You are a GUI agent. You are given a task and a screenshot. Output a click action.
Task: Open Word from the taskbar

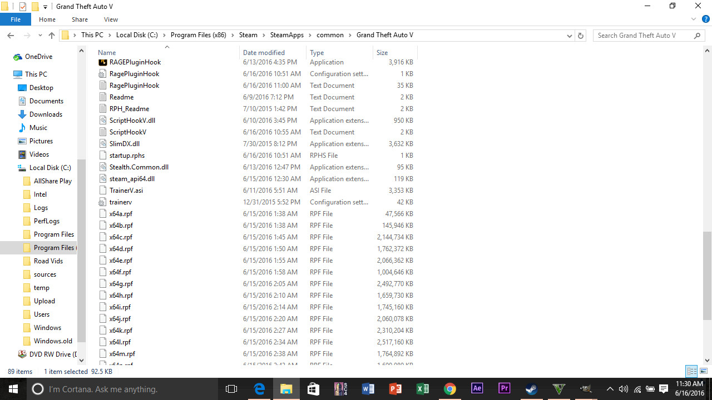point(368,389)
